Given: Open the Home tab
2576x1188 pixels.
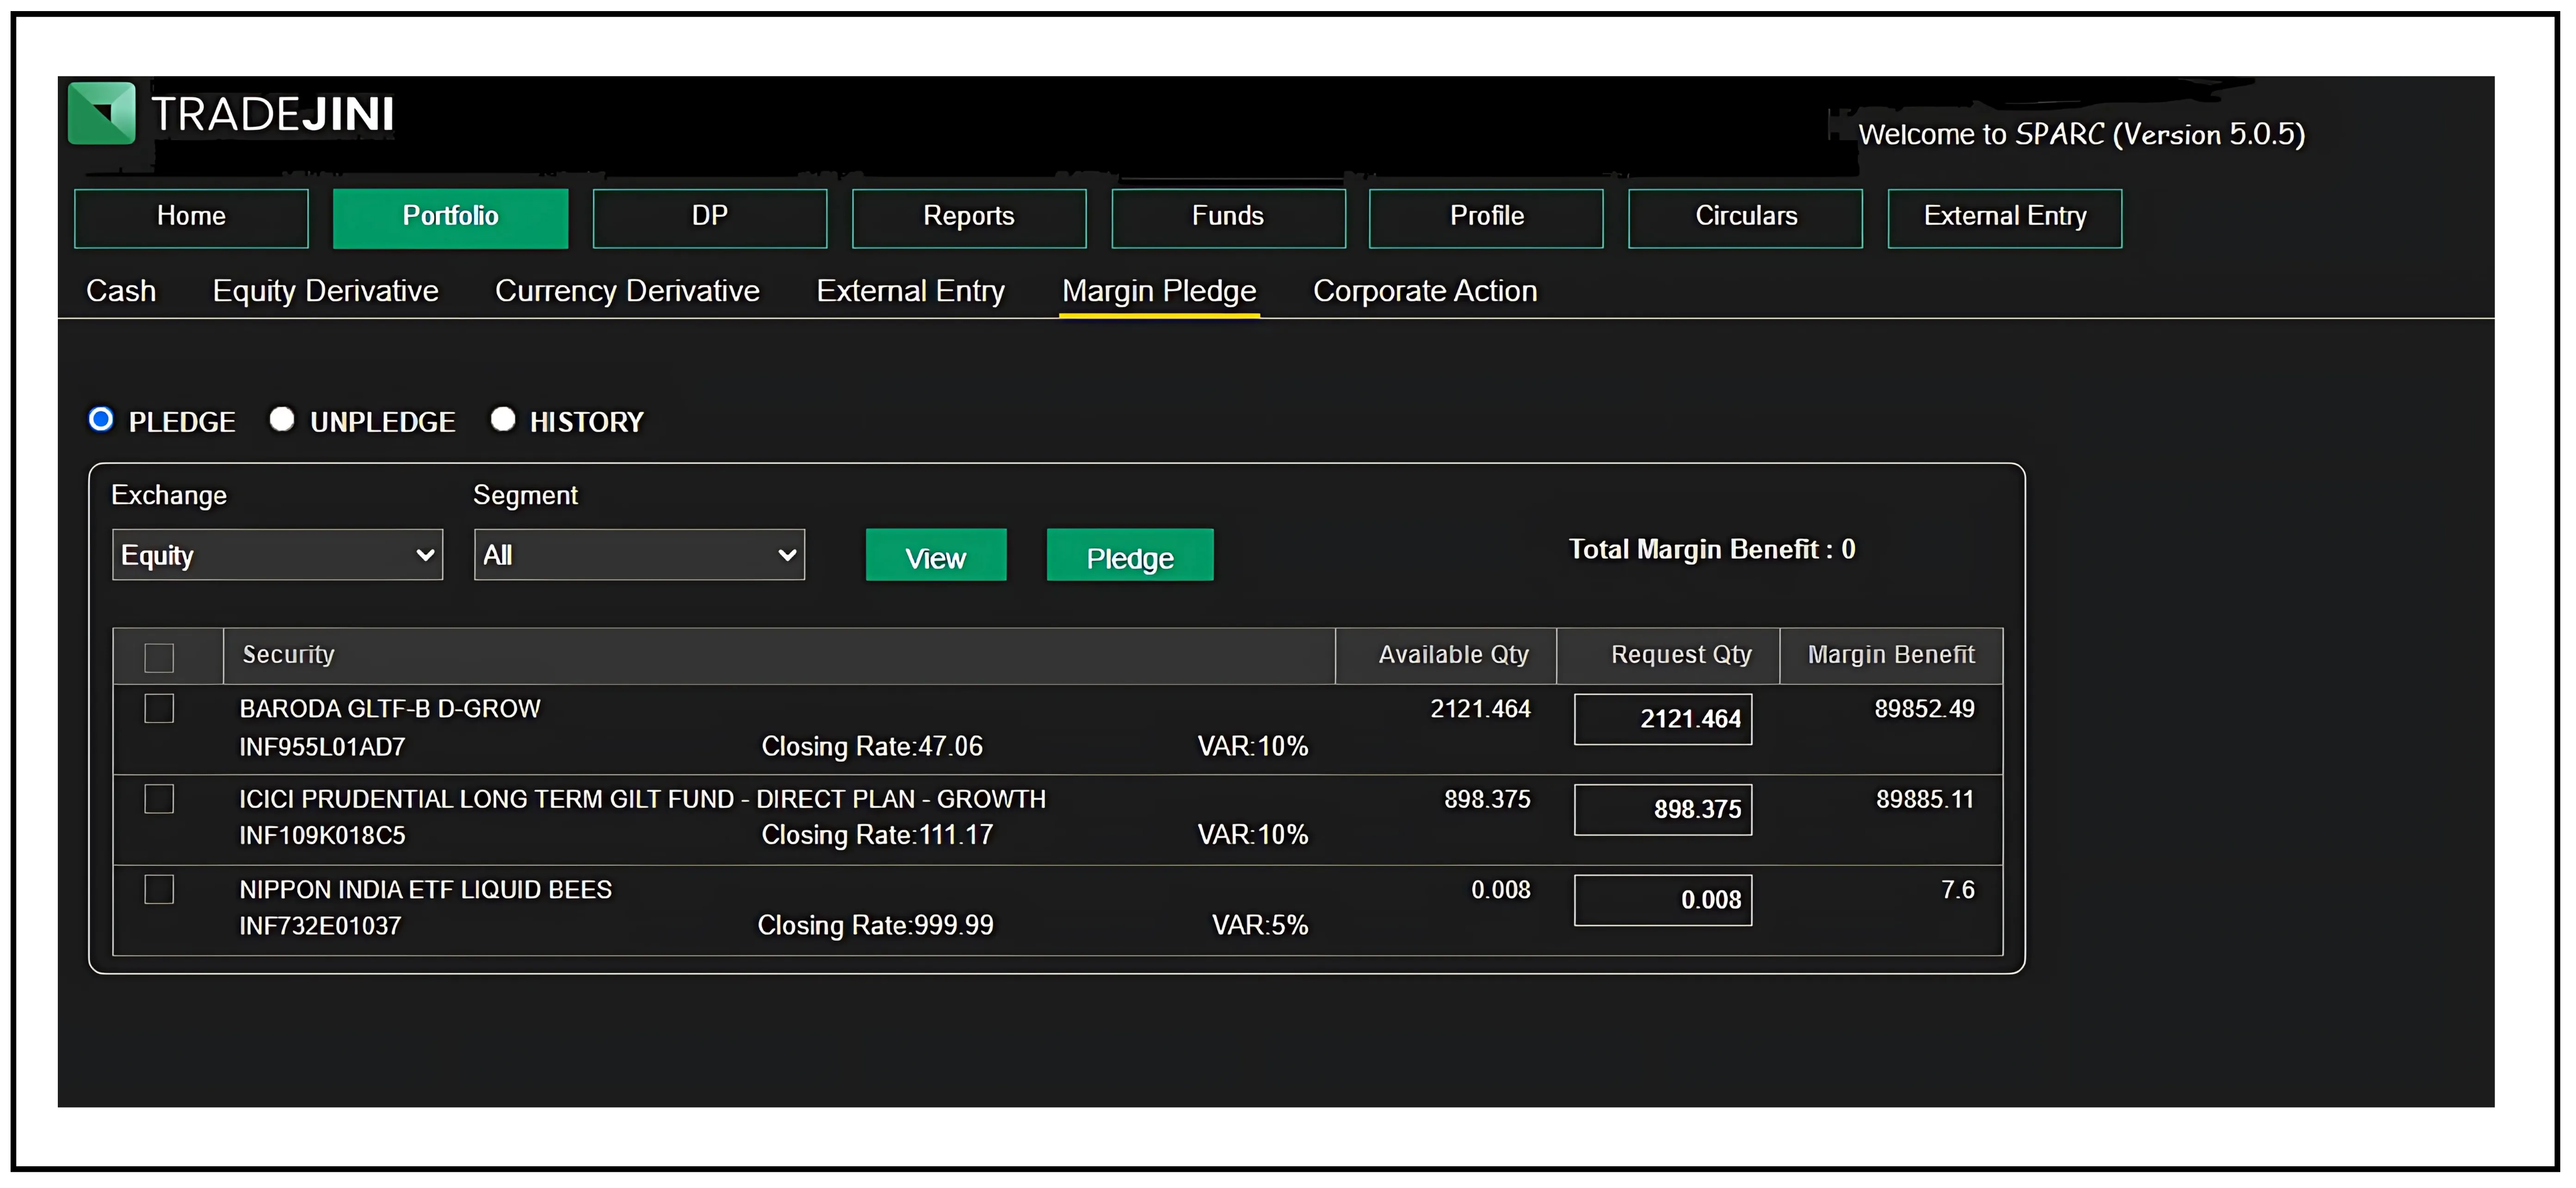Looking at the screenshot, I should (x=191, y=218).
